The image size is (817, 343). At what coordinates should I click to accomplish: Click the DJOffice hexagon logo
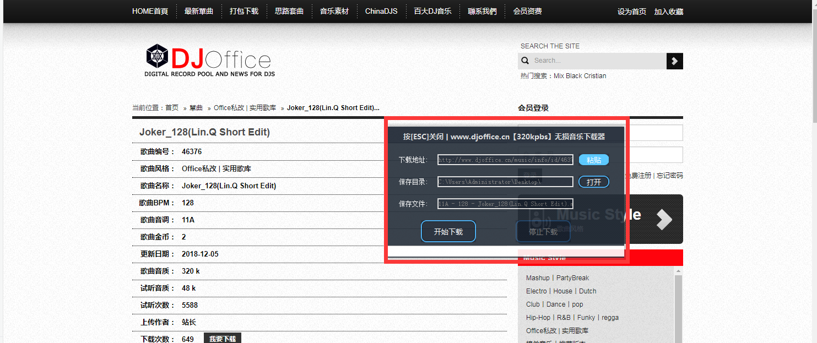coord(157,56)
